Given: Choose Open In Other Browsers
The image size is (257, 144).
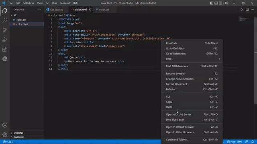Looking at the screenshot, I should pos(192,132).
